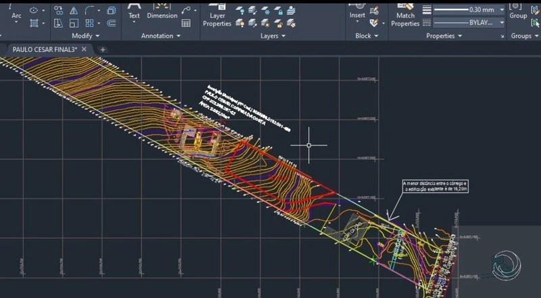Click the linetype icon in Properties panel
The width and height of the screenshot is (541, 298).
pos(427,23)
